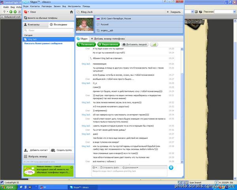Viewport: 237px width, 190px height.
Task: Click the Русский language row
Action: click(x=139, y=25)
